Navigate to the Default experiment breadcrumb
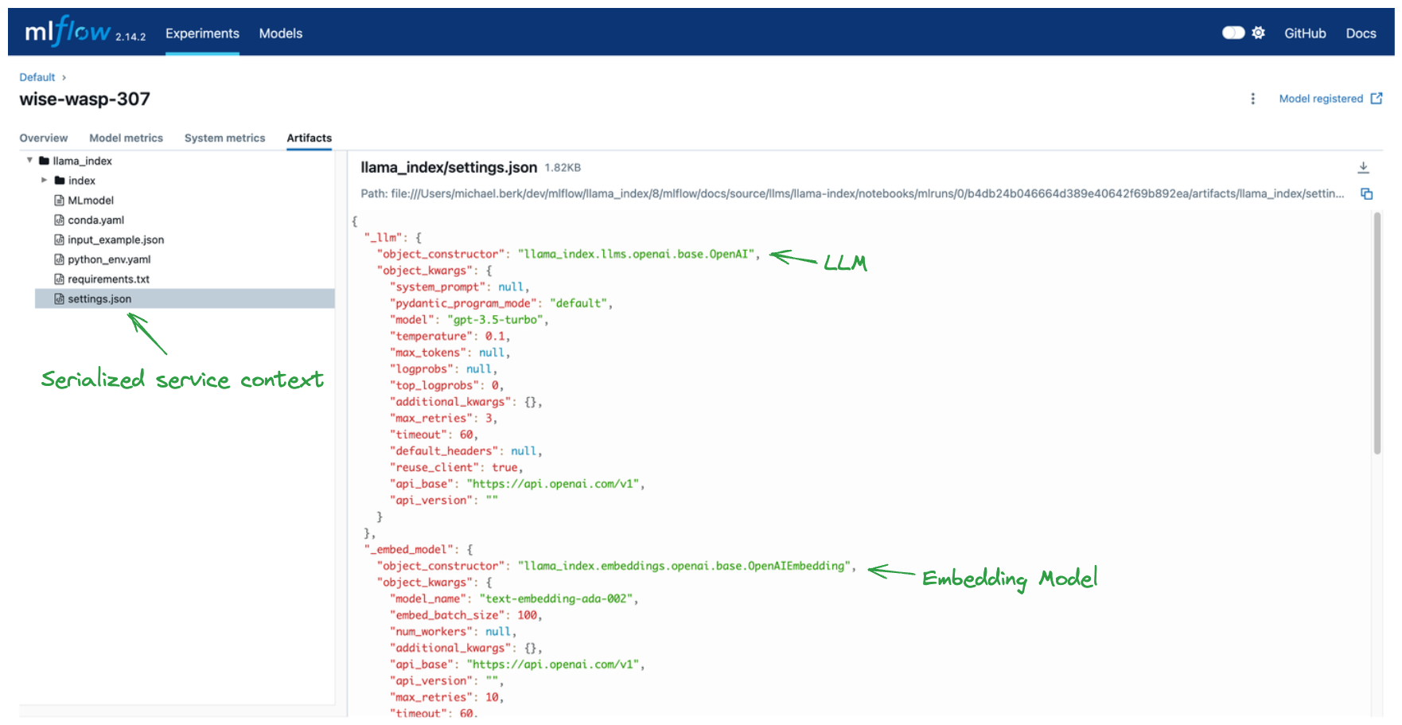Screen dimensions: 1402x725 [37, 76]
